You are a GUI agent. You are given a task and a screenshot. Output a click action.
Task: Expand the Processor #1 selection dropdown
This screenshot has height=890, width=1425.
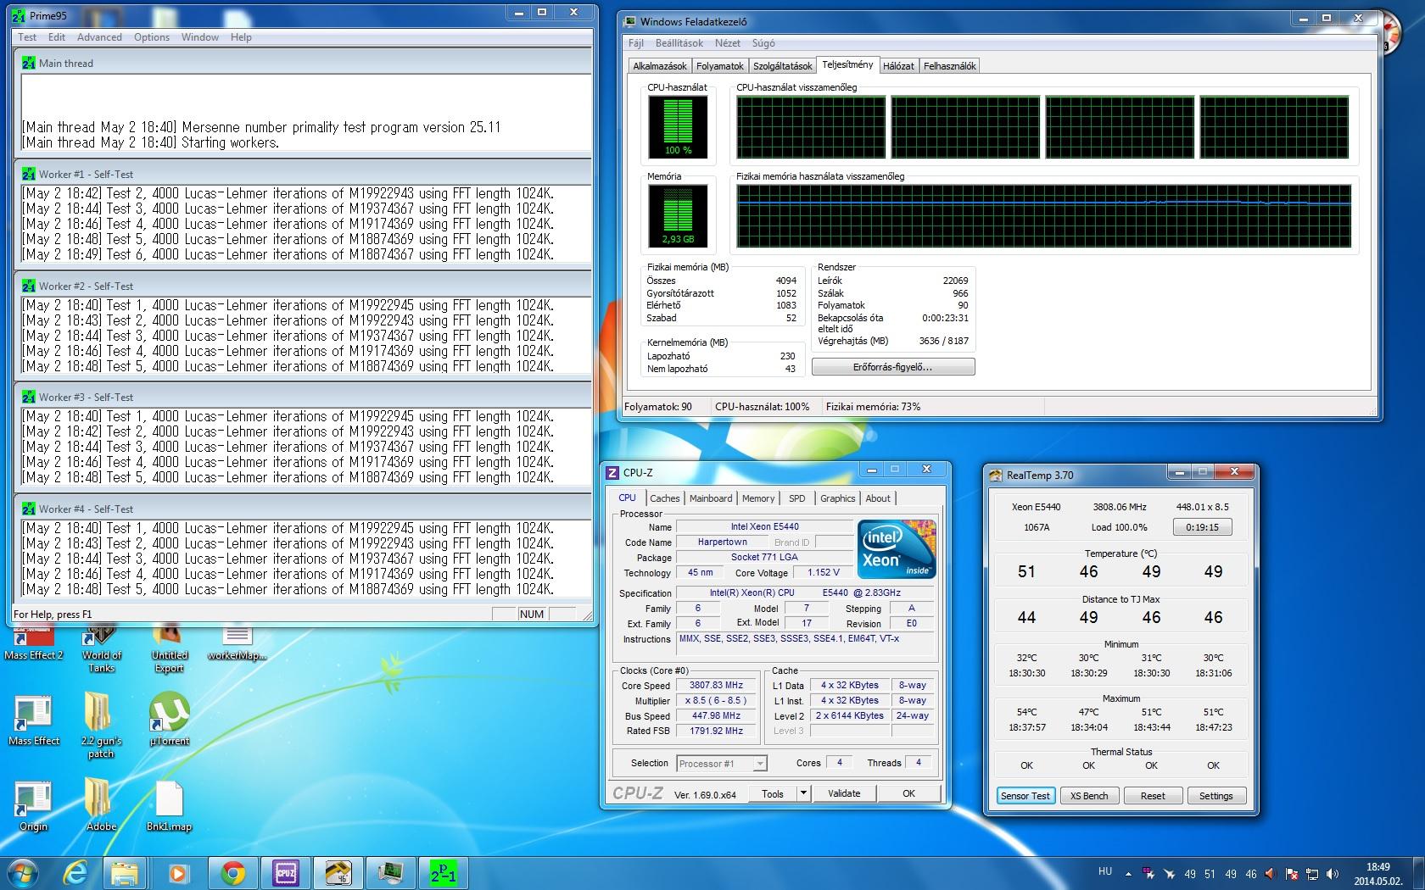(x=759, y=764)
